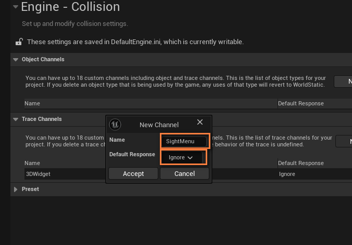Click the New Channel dialog title bar

159,125
